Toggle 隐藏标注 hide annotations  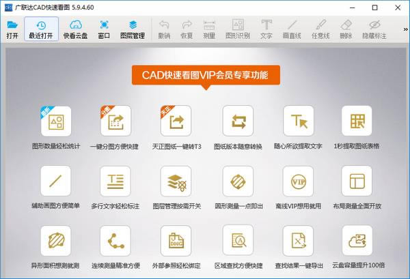pyautogui.click(x=374, y=29)
